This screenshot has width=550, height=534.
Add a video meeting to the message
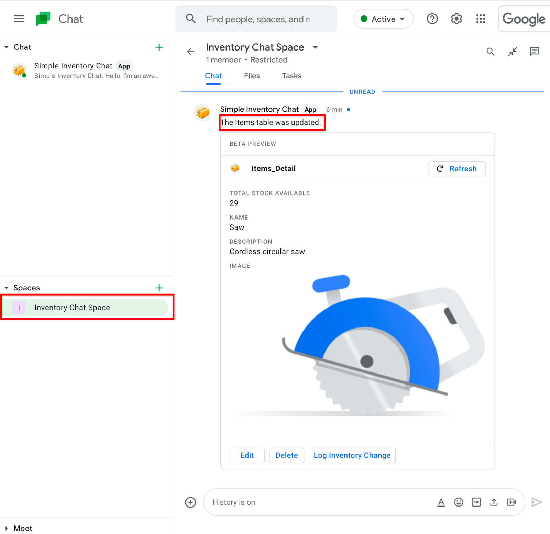point(511,502)
